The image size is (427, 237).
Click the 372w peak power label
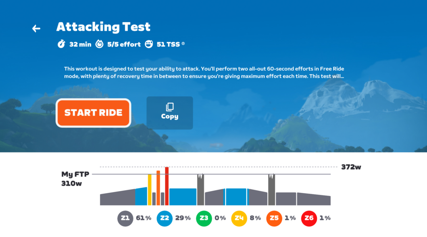point(351,167)
